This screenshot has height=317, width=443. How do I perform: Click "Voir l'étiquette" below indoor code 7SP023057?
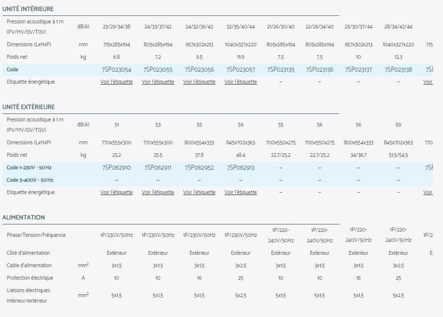[x=241, y=82]
